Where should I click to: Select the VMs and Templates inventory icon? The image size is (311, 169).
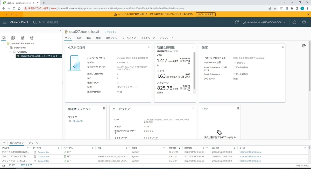tap(13, 38)
